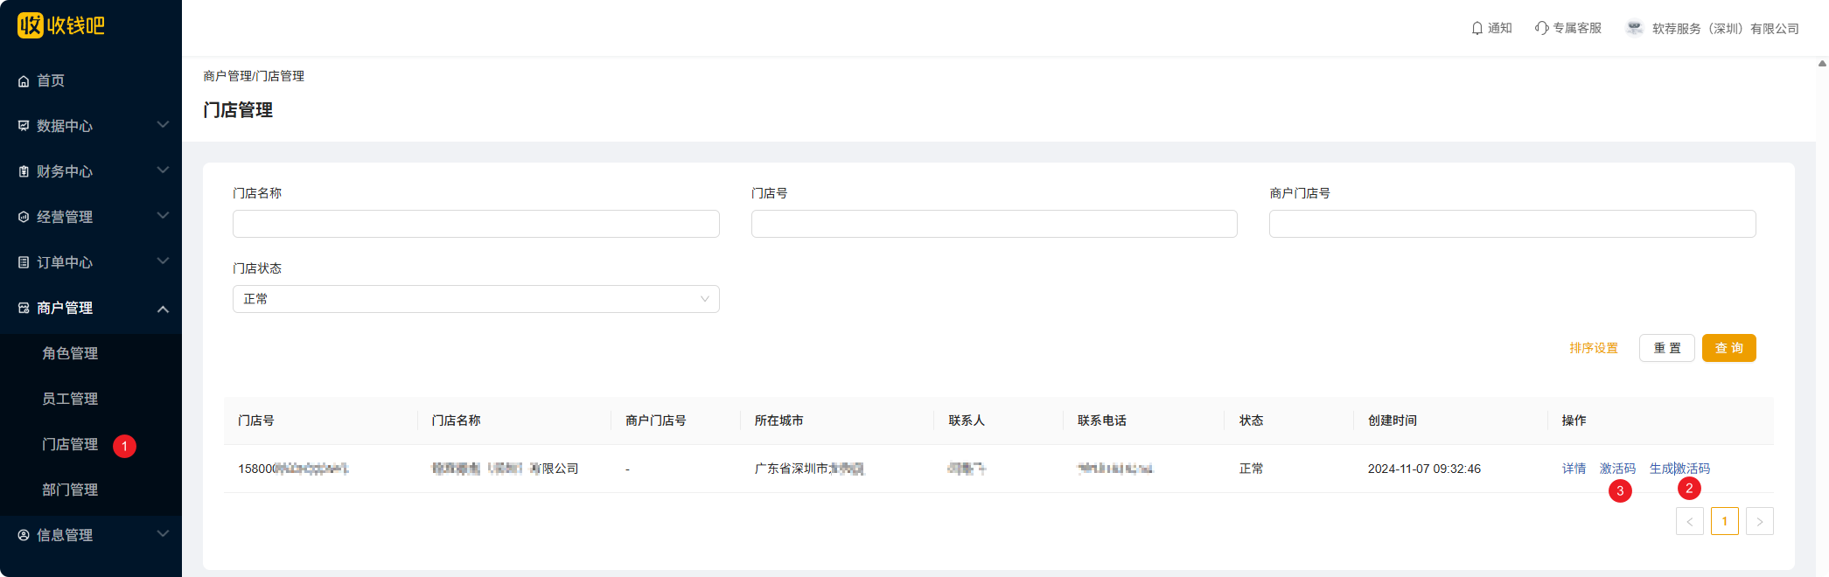Expand the 数据中心 chevron
This screenshot has width=1829, height=577.
[x=163, y=125]
